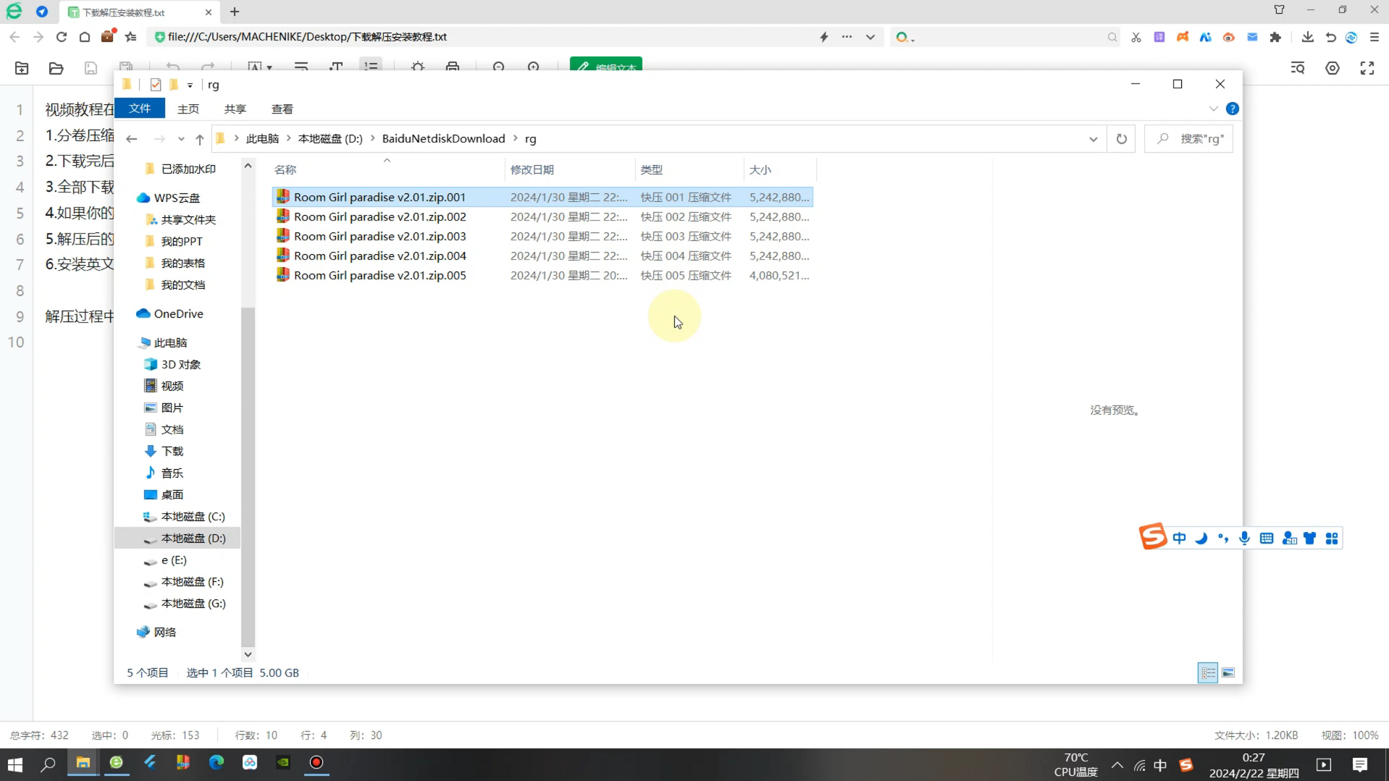Click the scissors screenshot icon in browser toolbar
Viewport: 1389px width, 781px height.
pyautogui.click(x=1136, y=37)
